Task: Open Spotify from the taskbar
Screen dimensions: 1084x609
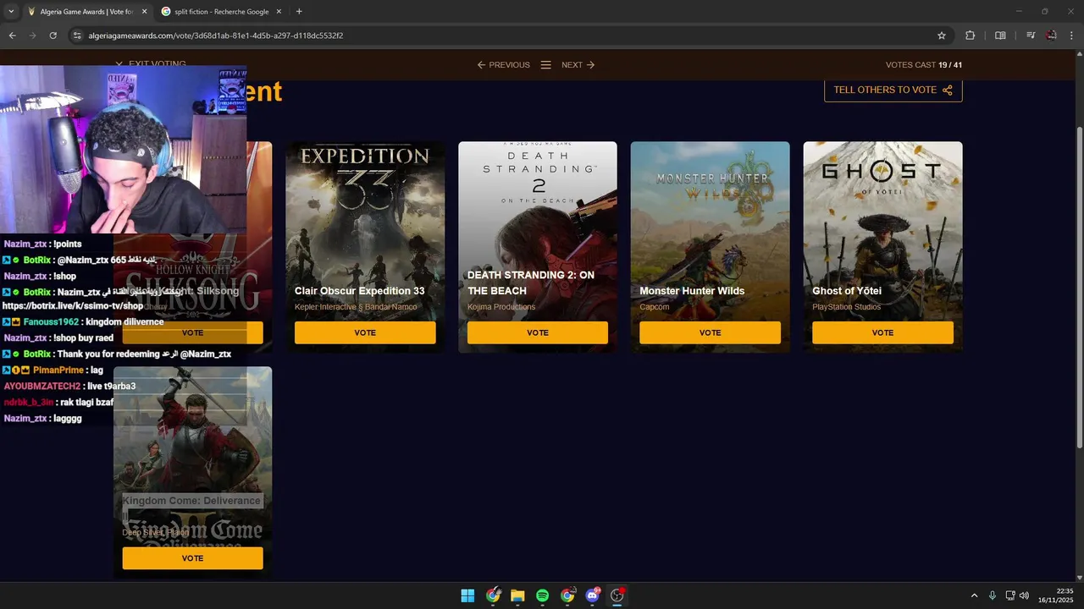Action: click(542, 595)
